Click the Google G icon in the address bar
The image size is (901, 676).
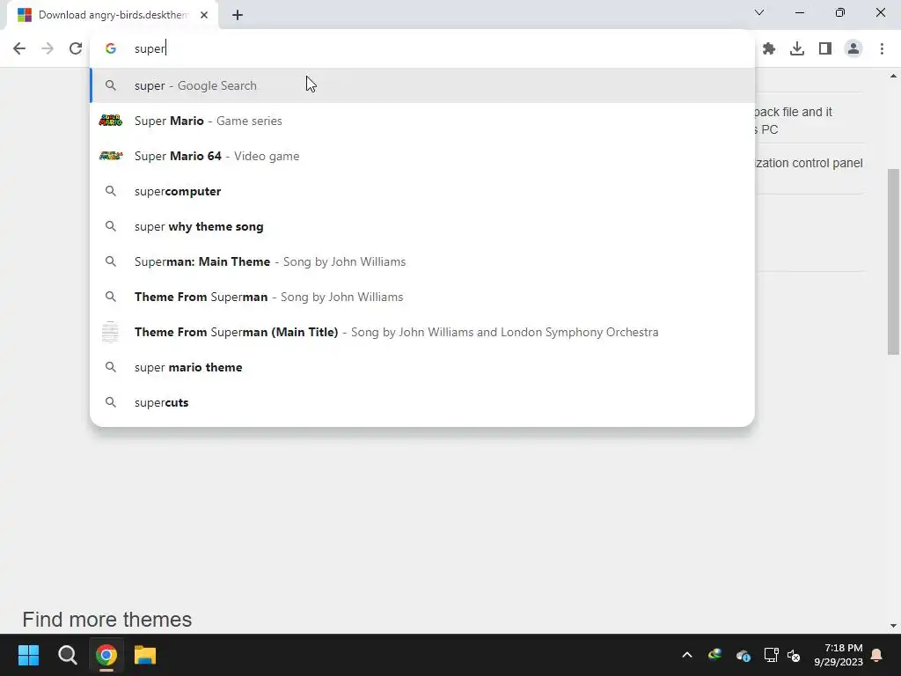[x=111, y=49]
